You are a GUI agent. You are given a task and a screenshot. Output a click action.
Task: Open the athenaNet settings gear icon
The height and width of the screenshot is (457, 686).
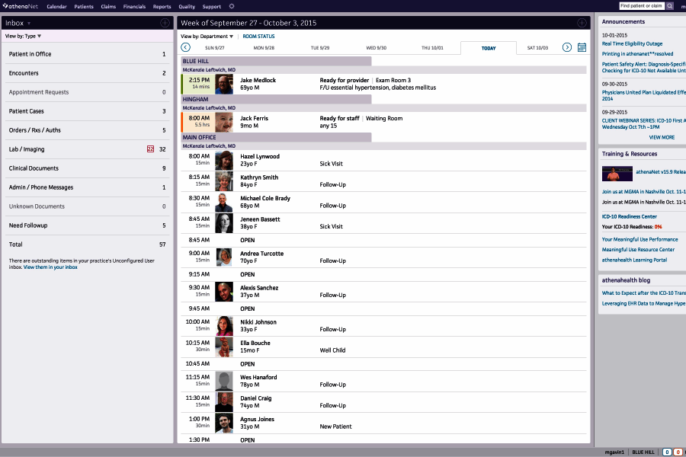[x=232, y=6]
